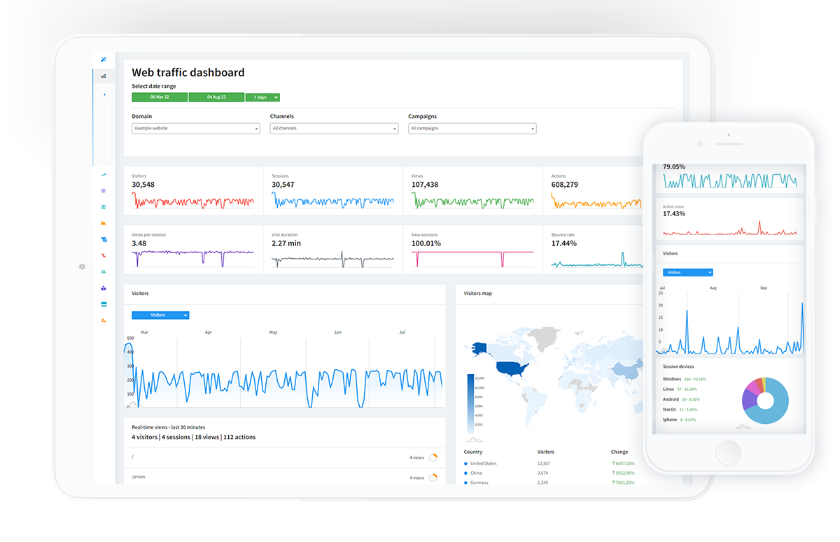Open the teal users group sidebar icon
The height and width of the screenshot is (542, 840).
point(104,271)
